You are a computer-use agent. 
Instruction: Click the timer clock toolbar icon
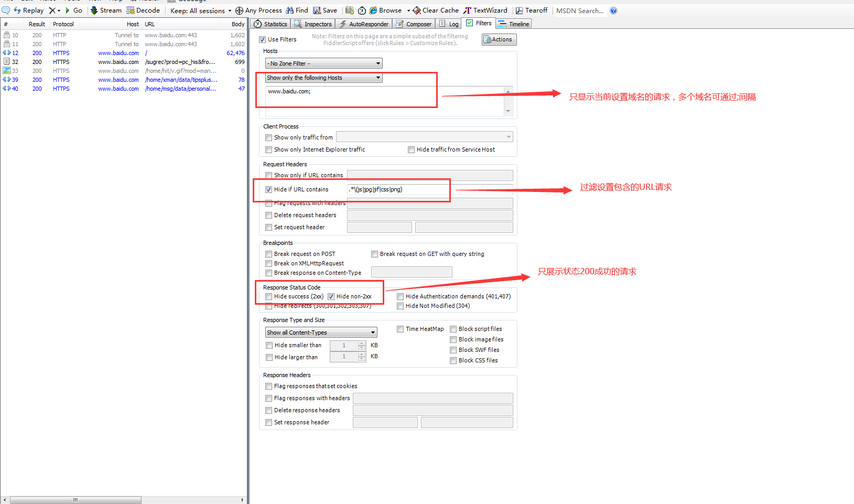click(x=362, y=10)
